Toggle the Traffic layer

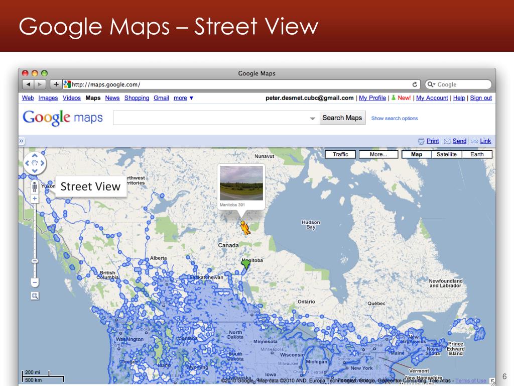tap(340, 154)
